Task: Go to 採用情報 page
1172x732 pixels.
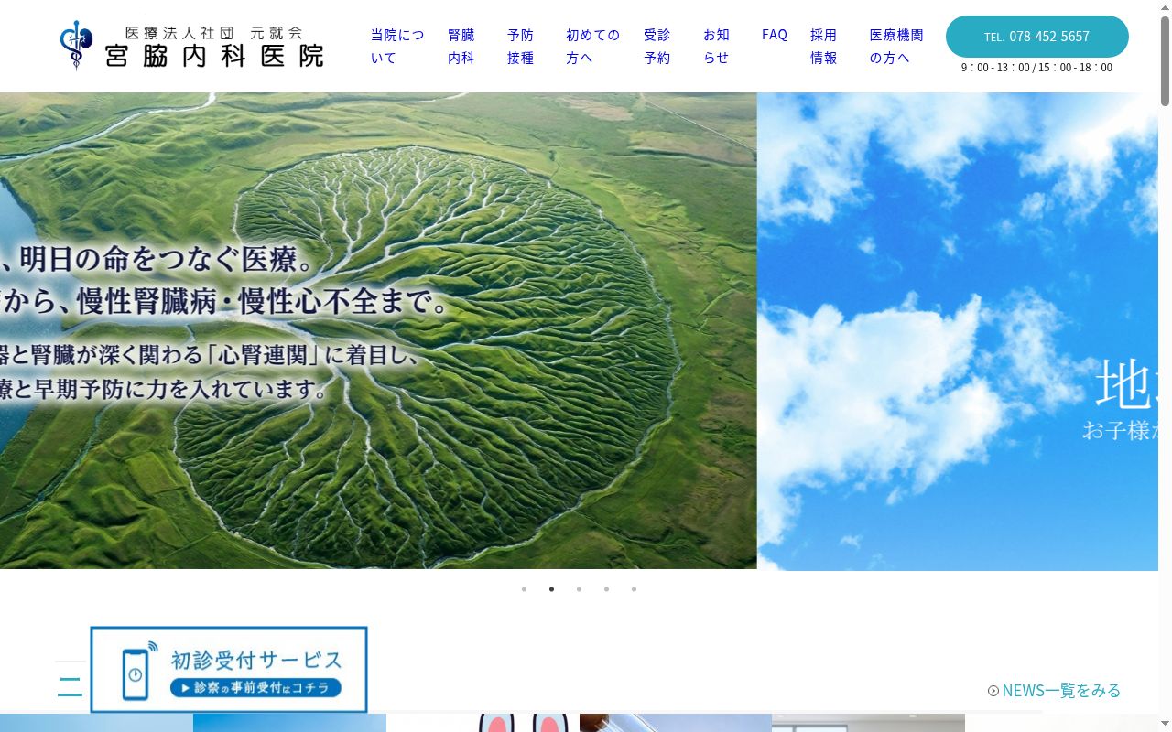Action: (x=824, y=46)
